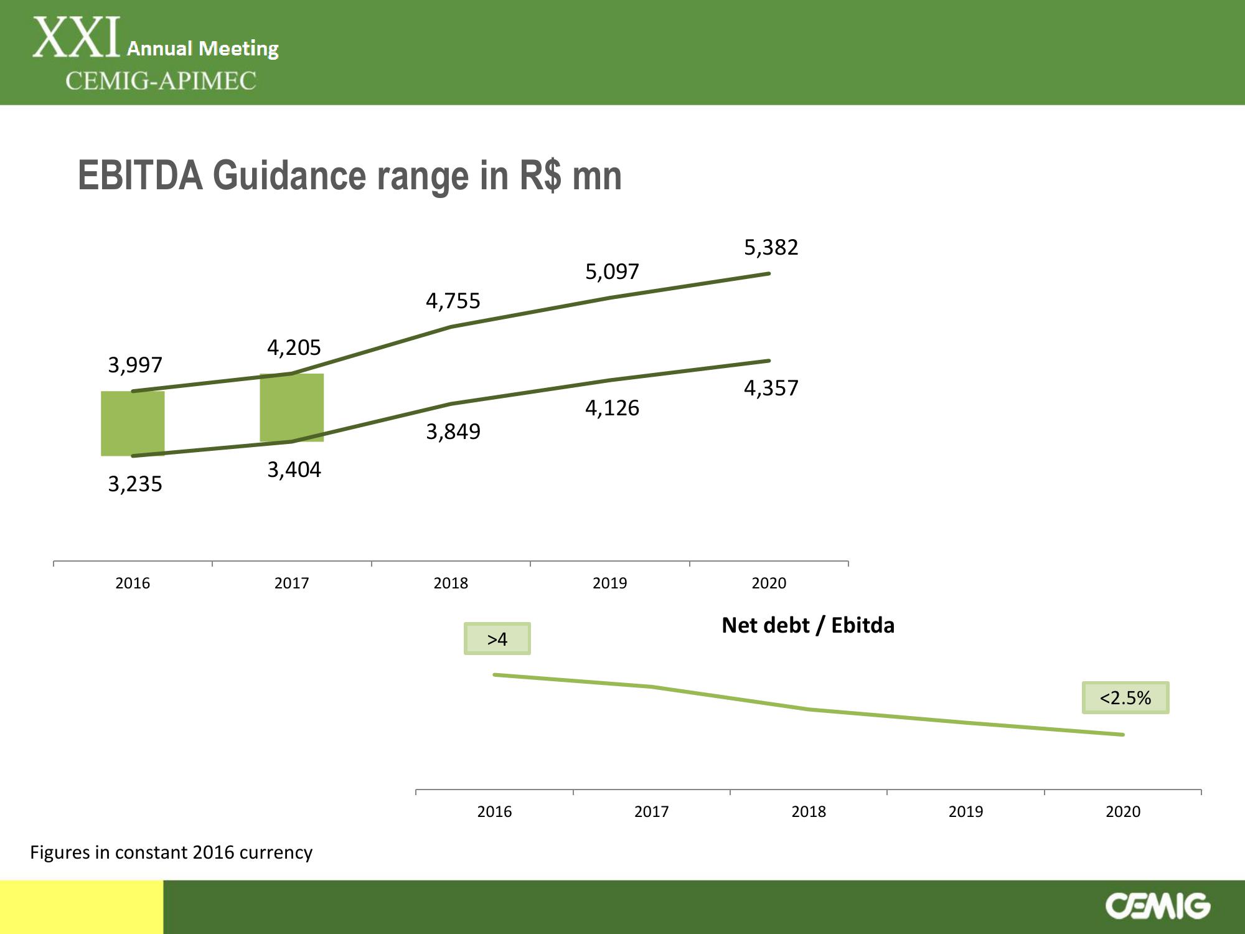Click 2017 on the EBITDA chart axis
This screenshot has width=1245, height=934.
291,583
